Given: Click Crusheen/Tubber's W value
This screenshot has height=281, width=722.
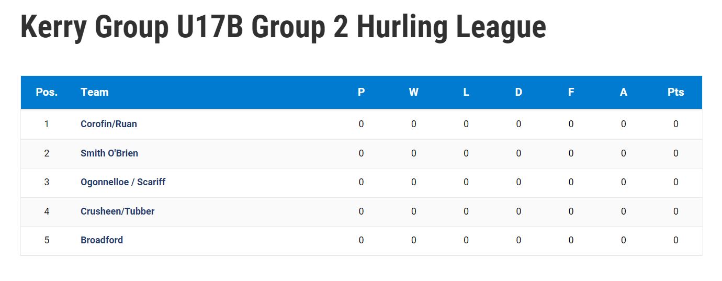Looking at the screenshot, I should pos(413,211).
